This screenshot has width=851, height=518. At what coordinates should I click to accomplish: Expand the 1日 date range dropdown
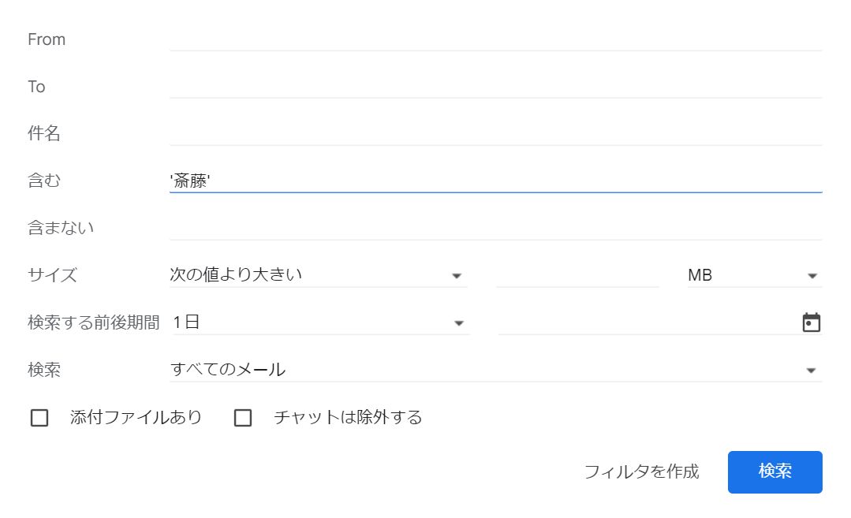[x=320, y=322]
